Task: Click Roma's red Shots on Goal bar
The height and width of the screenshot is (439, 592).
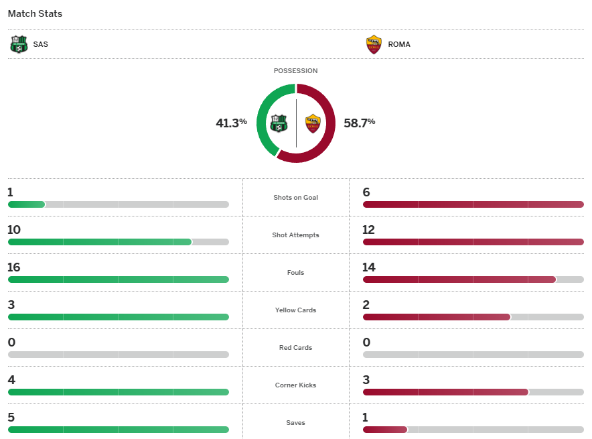Action: 473,204
